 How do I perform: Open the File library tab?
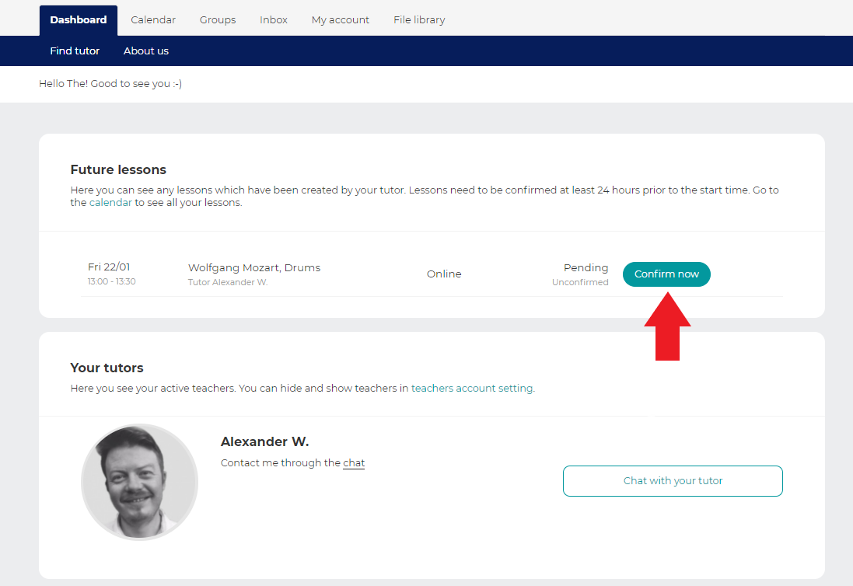[419, 20]
